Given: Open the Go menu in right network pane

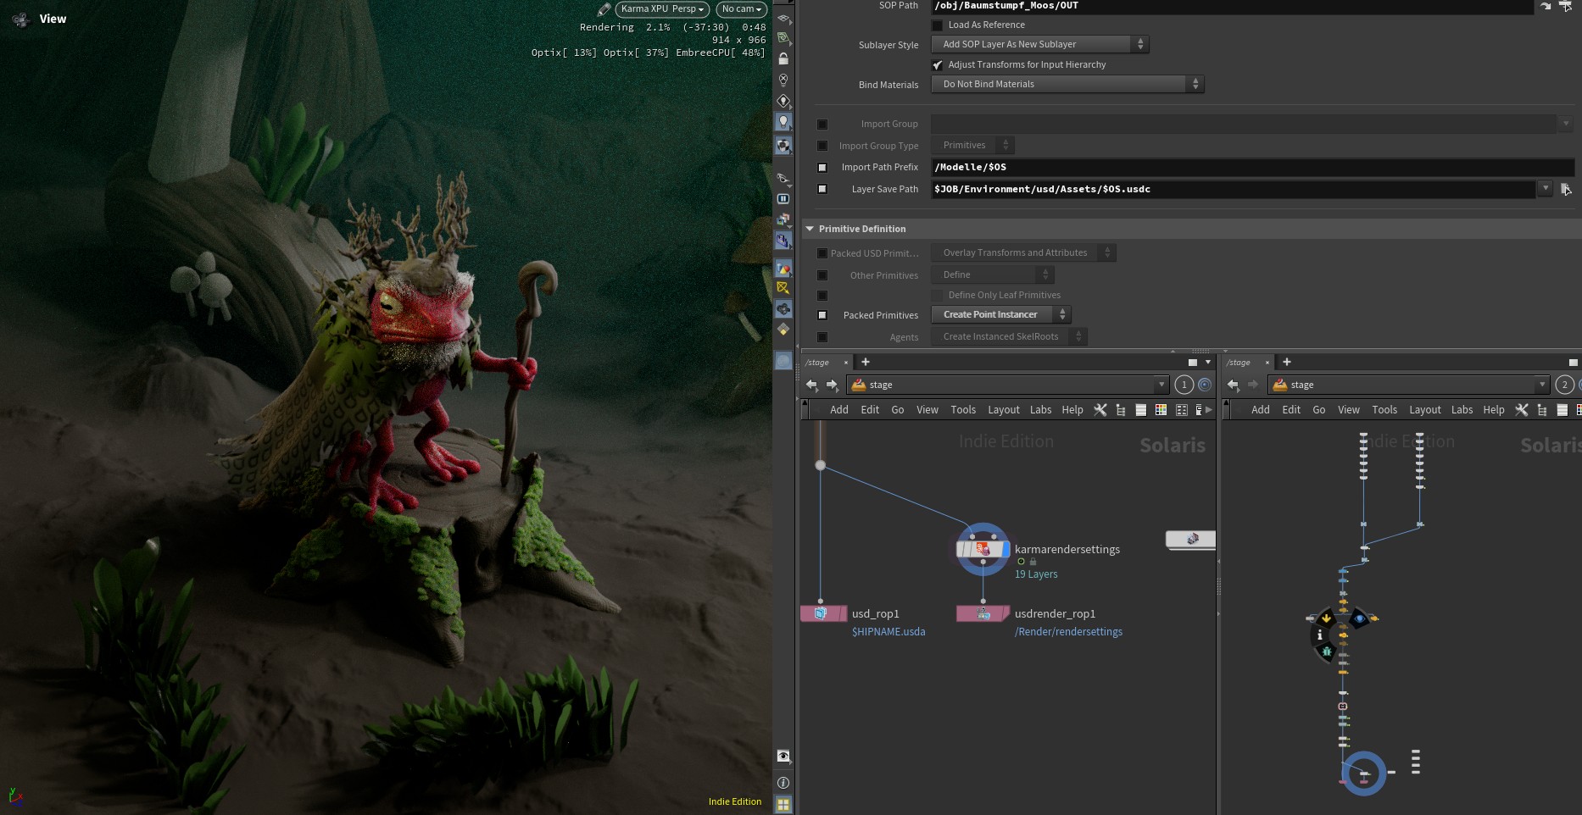Looking at the screenshot, I should point(1319,410).
